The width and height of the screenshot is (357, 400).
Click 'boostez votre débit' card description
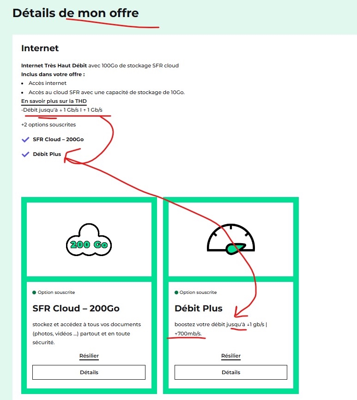tap(221, 329)
